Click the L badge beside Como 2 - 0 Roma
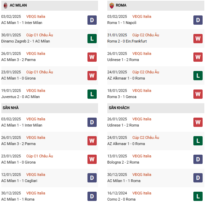The image size is (205, 203). (x=198, y=196)
